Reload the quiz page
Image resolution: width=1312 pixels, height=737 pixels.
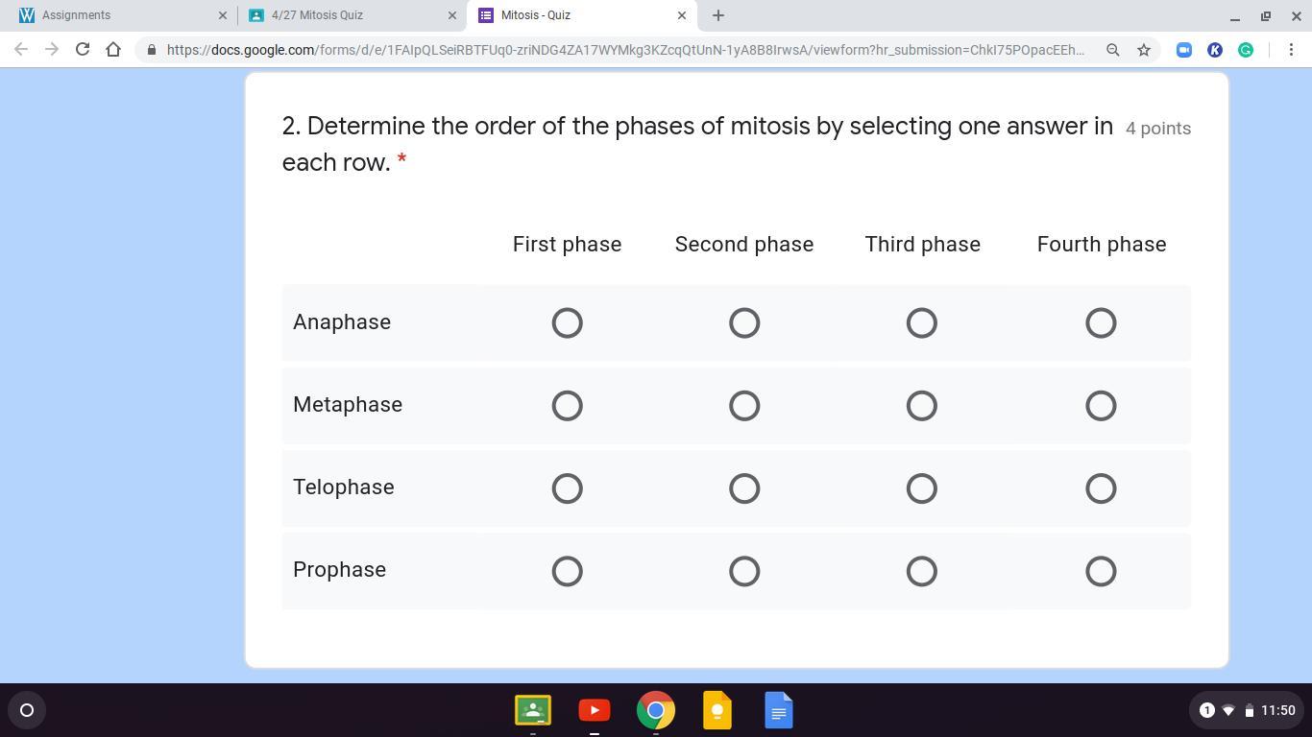[83, 50]
